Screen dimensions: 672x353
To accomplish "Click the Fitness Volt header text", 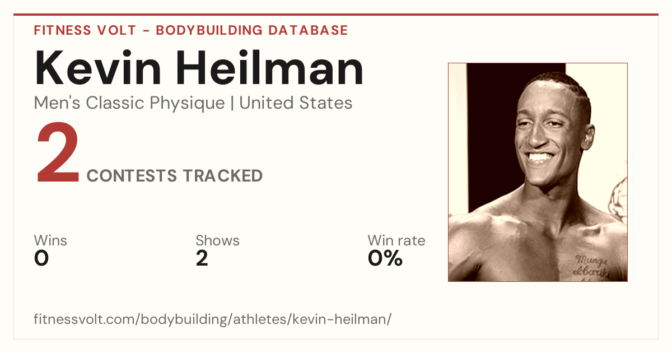I will point(83,30).
